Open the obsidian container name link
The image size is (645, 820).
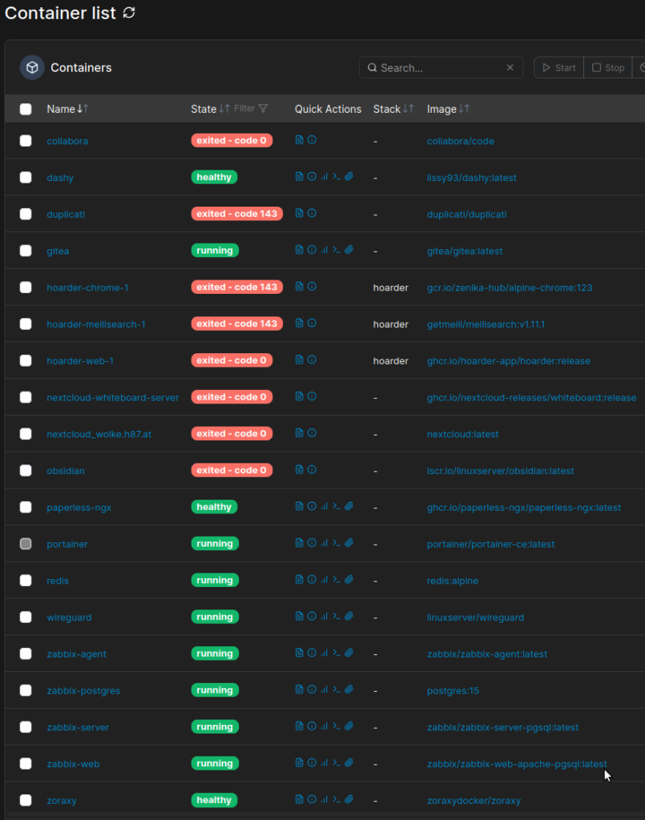(66, 471)
